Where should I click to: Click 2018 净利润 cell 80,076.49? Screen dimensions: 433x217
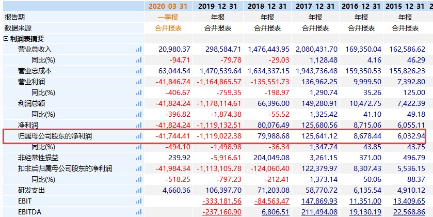[274, 125]
